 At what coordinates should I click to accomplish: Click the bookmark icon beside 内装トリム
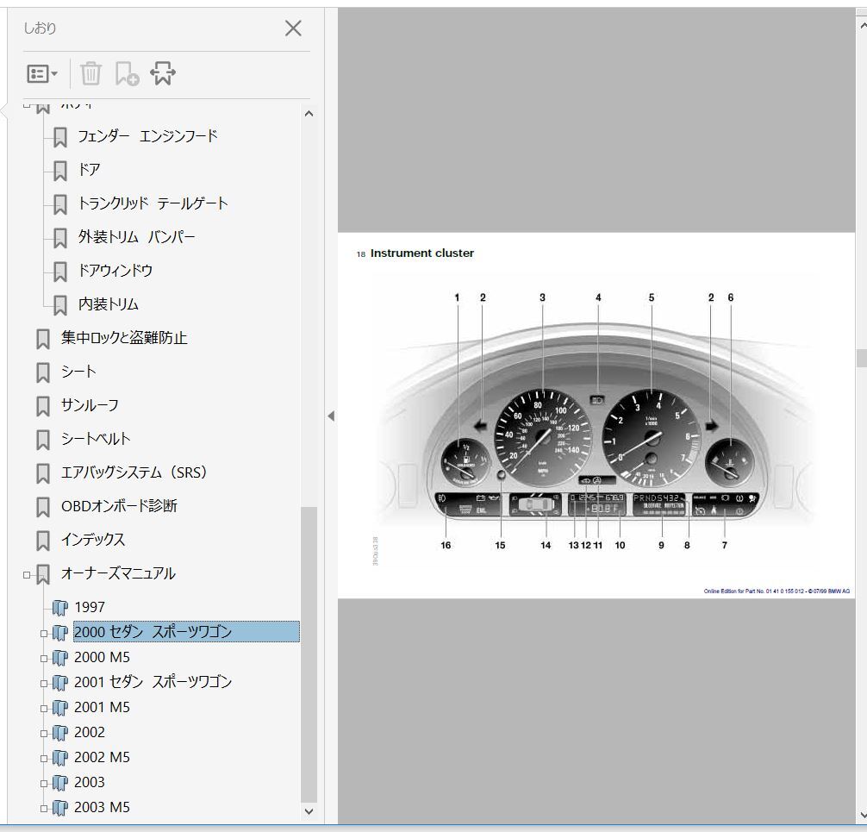60,305
